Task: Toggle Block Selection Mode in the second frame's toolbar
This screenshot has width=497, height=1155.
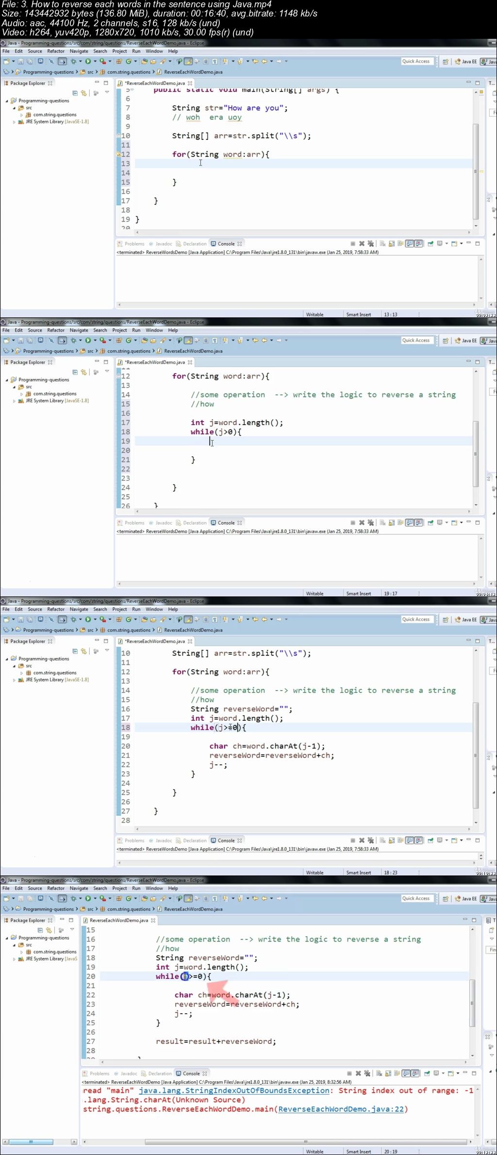Action: [206, 340]
